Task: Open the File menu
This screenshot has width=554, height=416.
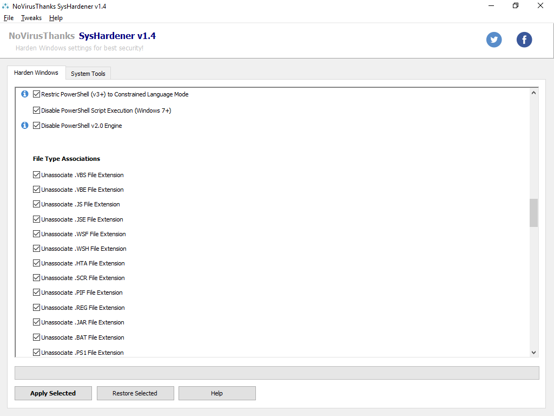Action: point(9,18)
